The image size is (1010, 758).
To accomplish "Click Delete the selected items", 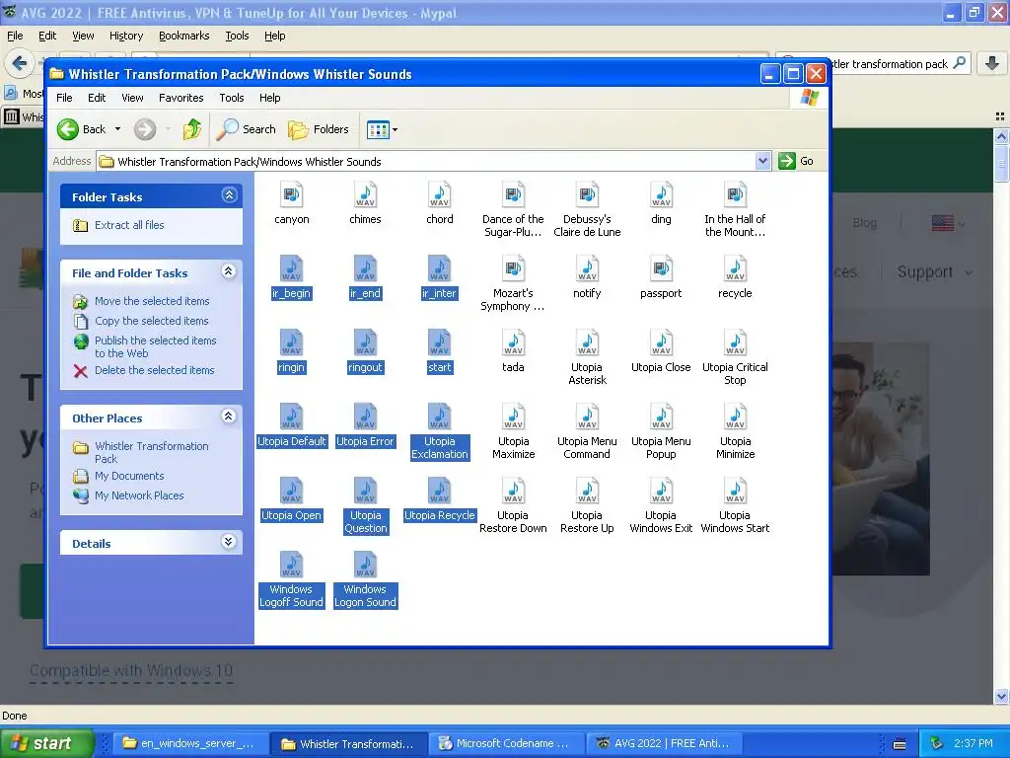I will (x=155, y=371).
